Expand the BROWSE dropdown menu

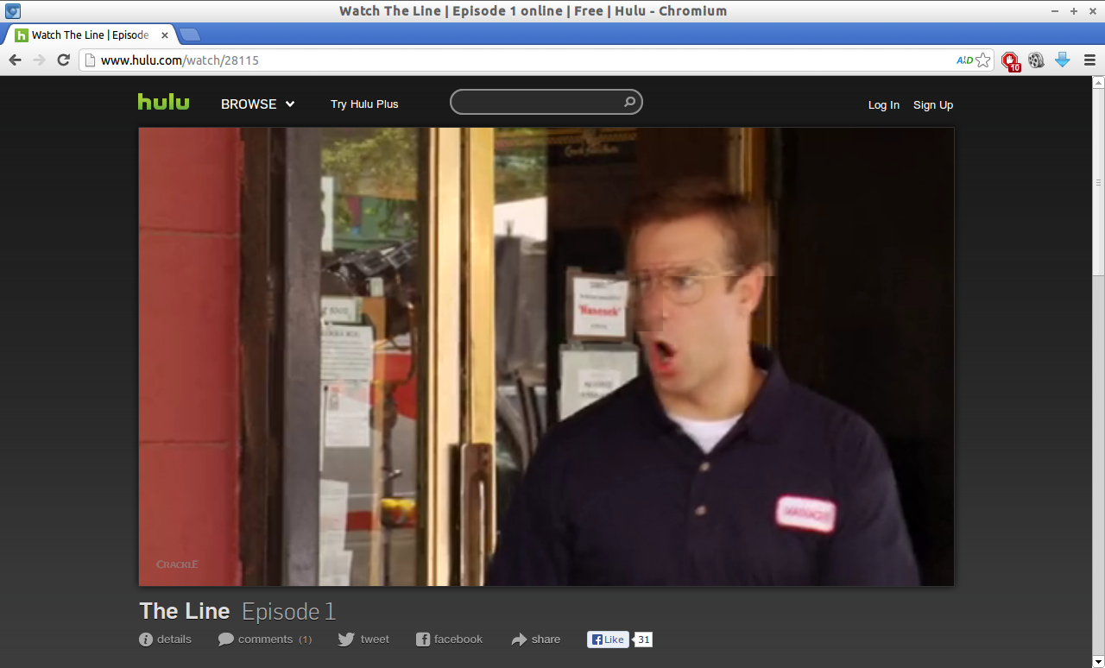point(257,104)
